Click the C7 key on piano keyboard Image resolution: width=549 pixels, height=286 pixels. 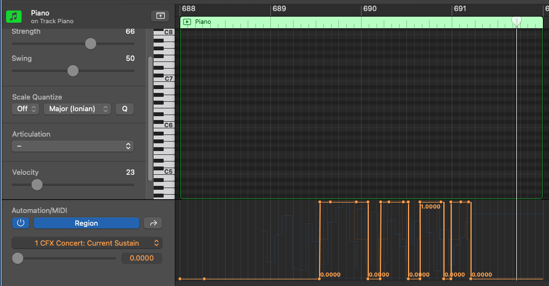point(169,79)
